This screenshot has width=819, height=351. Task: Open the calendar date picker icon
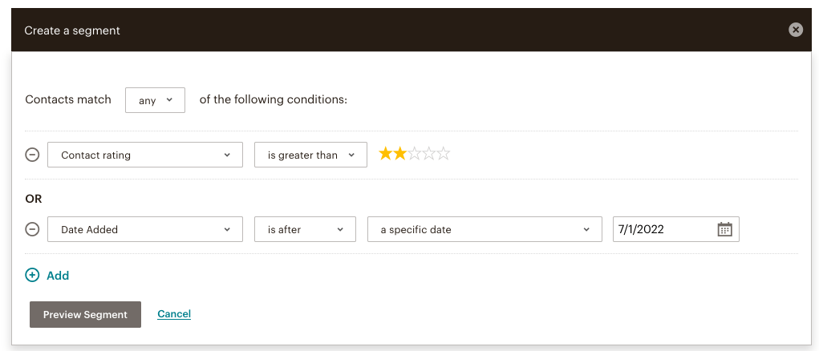(725, 229)
